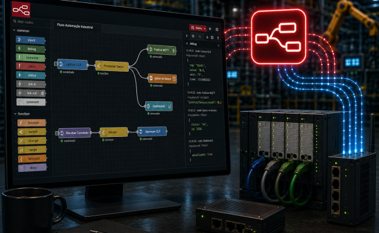The height and width of the screenshot is (233, 379).
Task: Click conectado status under Escrever CLP
Action: click(146, 139)
